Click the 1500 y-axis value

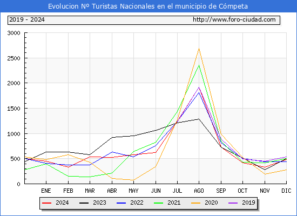[x=13, y=109]
